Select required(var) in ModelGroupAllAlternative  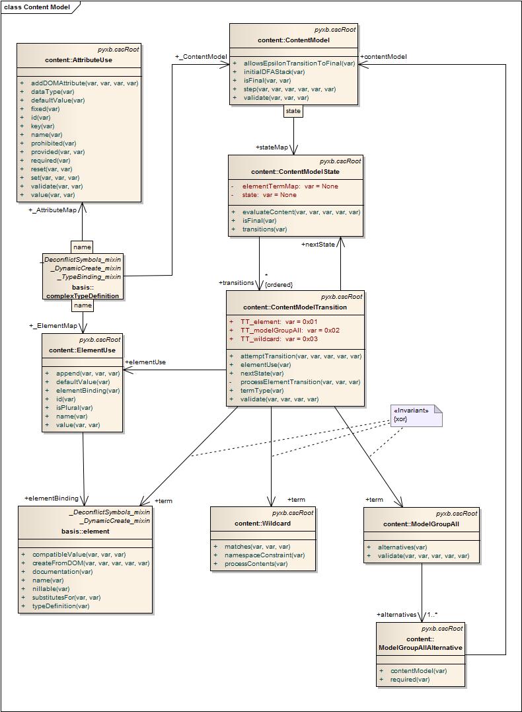(410, 680)
